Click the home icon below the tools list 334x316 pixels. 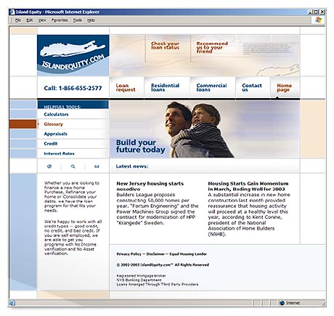49,166
